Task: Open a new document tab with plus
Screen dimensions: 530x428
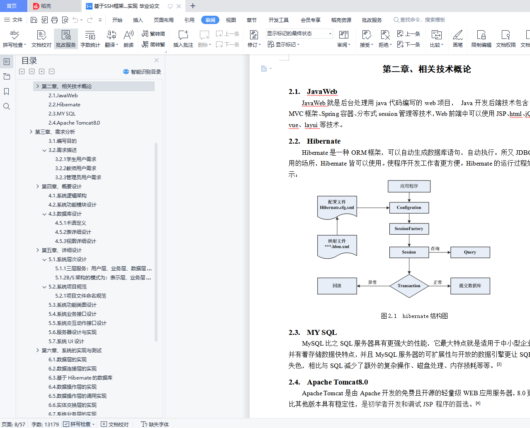Action: pos(193,6)
